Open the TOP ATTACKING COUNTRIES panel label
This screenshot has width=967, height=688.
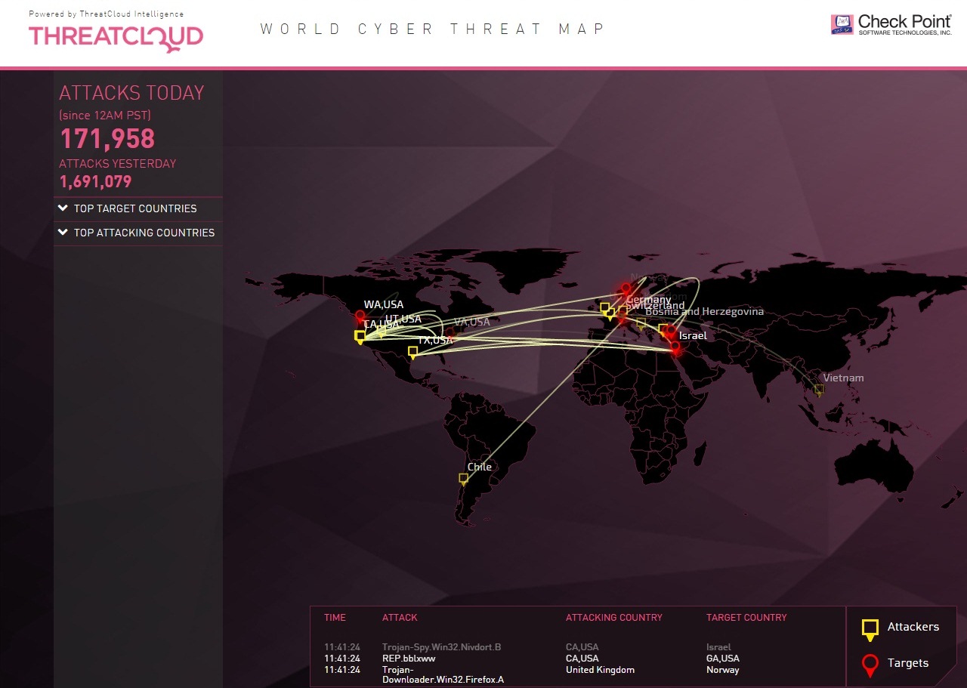click(144, 233)
